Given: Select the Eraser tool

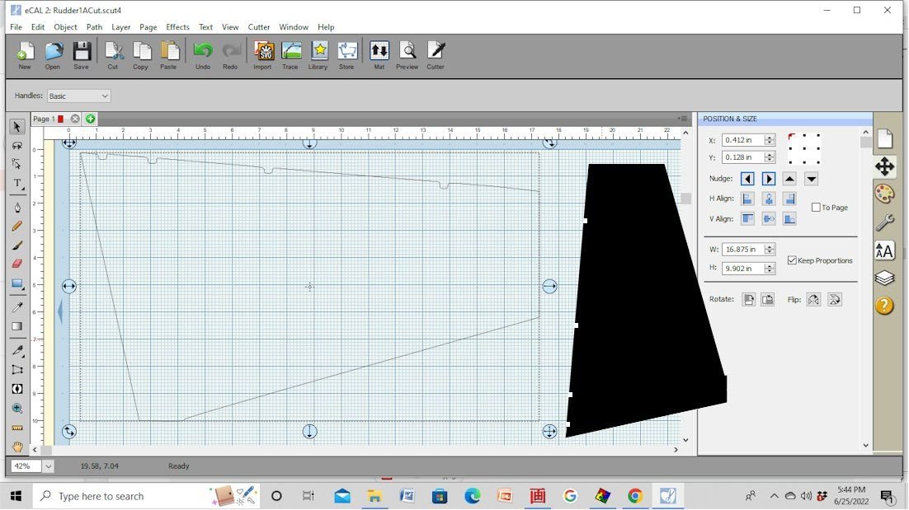Looking at the screenshot, I should (16, 264).
